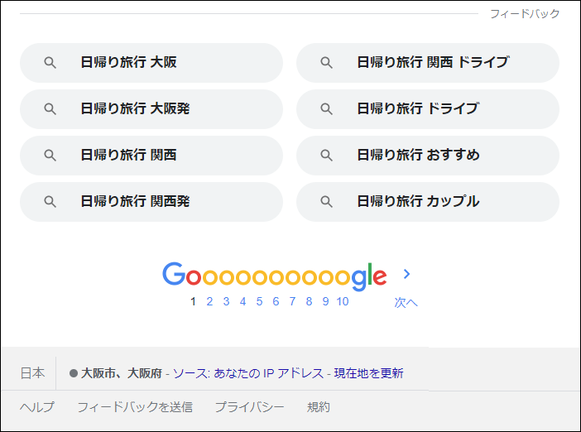Click search icon beside 日帰り旅行 おすすめ
This screenshot has height=432, width=581.
[x=326, y=156]
